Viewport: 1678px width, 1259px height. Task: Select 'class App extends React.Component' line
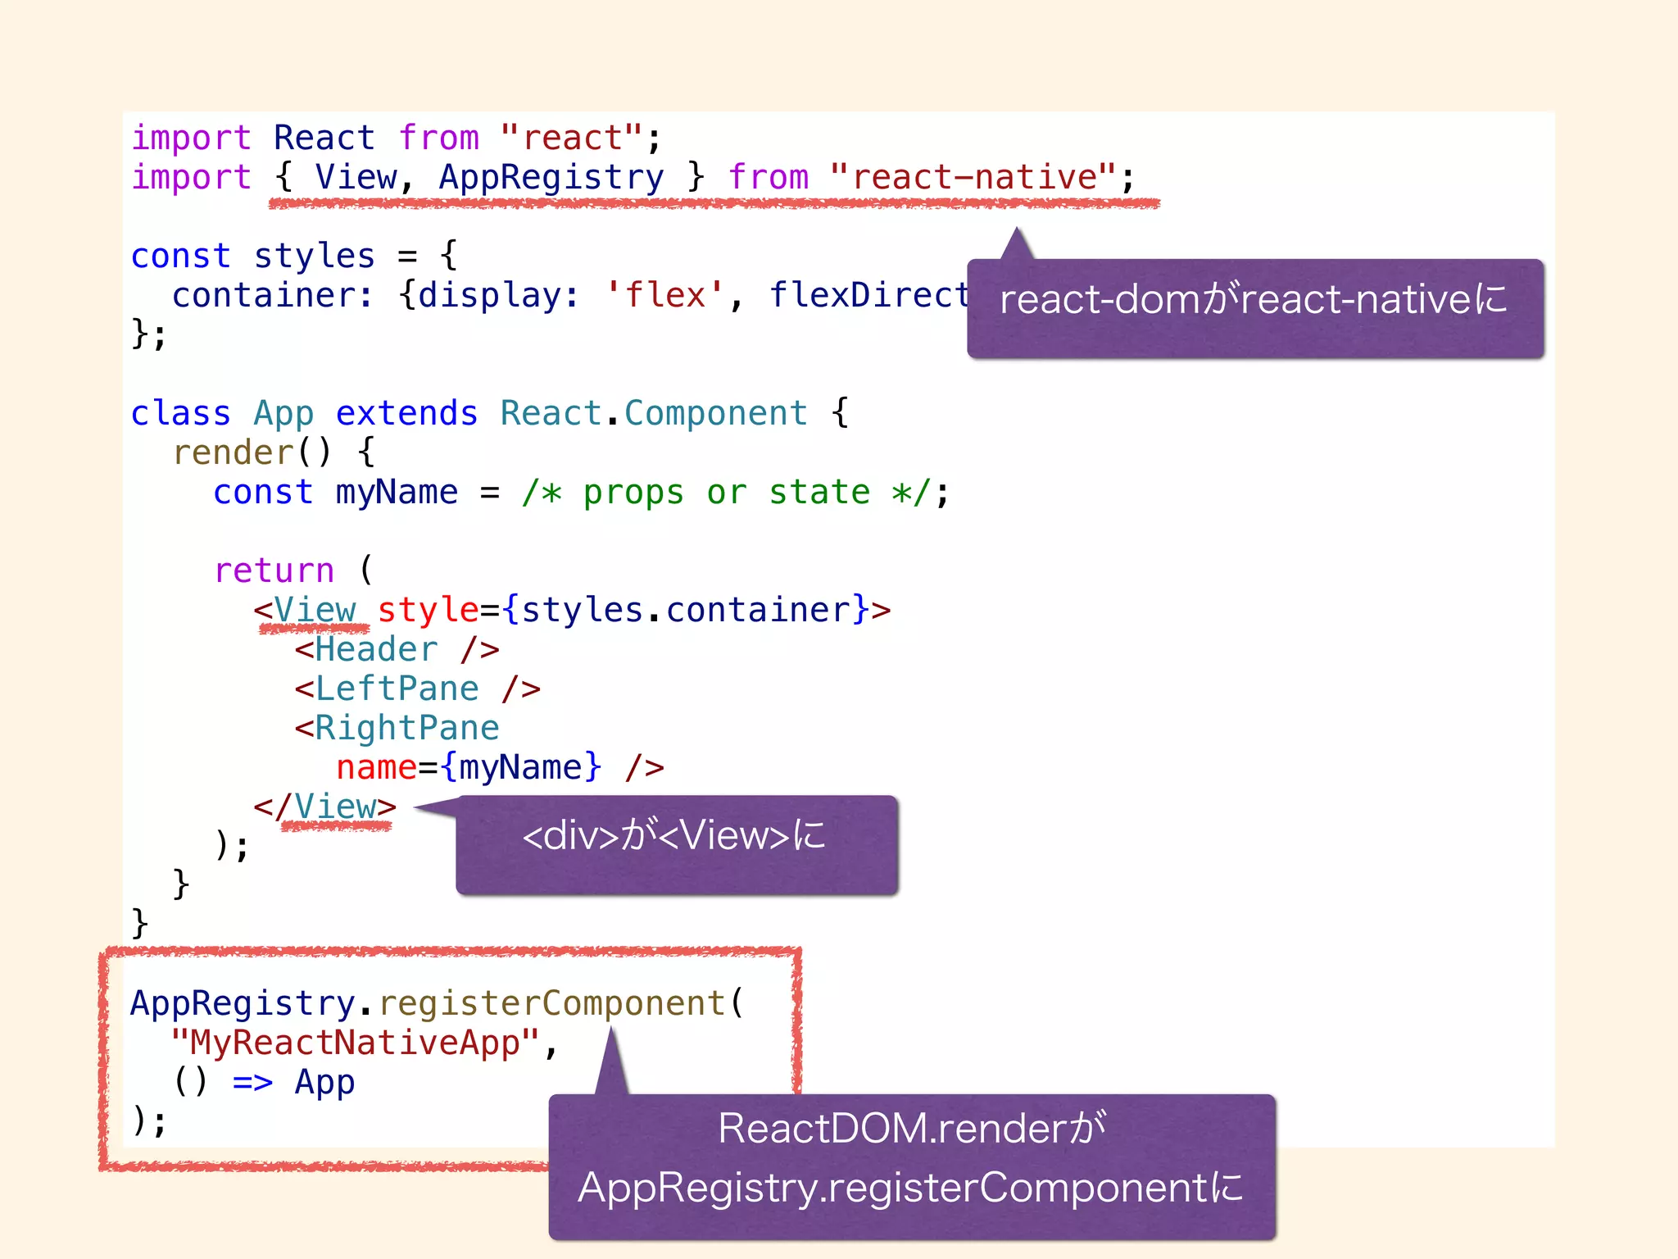(490, 414)
